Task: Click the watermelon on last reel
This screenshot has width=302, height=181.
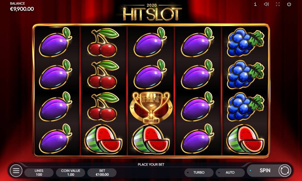Action: pos(245,139)
